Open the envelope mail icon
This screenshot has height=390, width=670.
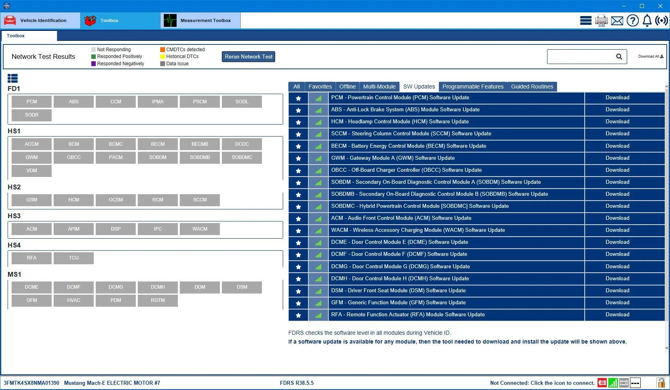[617, 20]
